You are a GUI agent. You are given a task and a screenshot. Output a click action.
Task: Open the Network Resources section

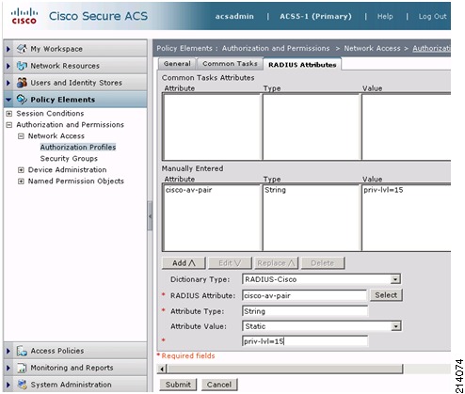75,66
